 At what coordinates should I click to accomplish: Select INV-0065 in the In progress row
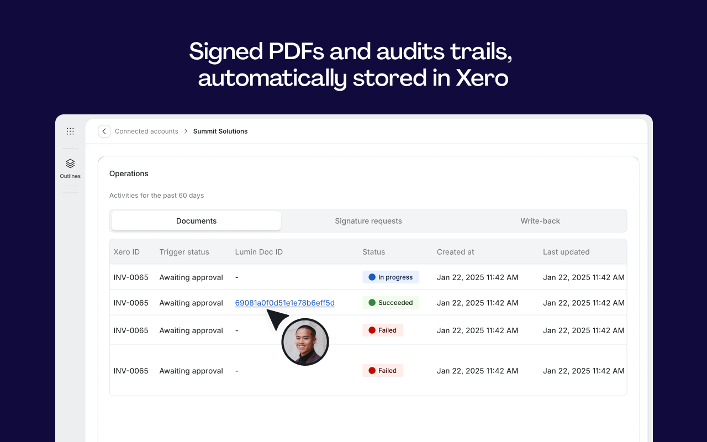tap(131, 277)
